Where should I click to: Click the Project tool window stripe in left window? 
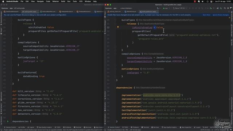1,31
